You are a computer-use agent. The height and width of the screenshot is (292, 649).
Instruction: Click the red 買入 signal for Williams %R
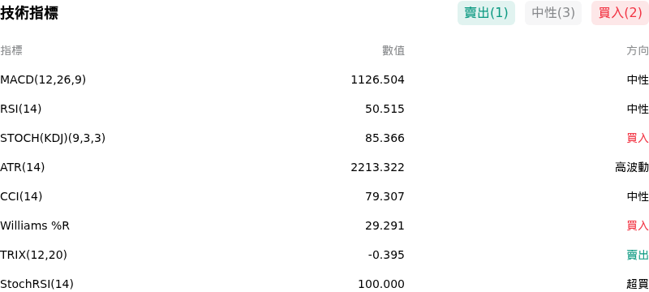(x=638, y=225)
